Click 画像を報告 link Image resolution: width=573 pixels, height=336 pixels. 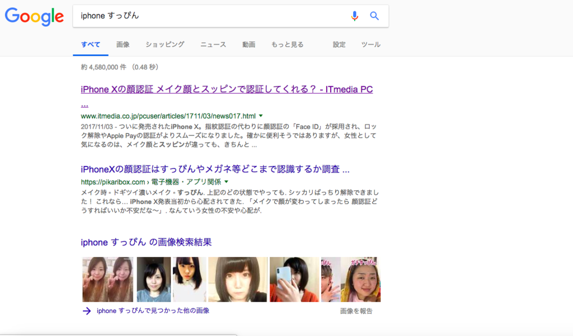click(356, 311)
